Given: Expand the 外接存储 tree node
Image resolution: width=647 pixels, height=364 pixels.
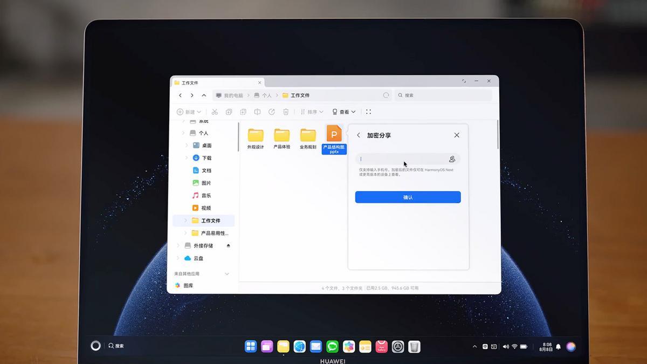Looking at the screenshot, I should [180, 245].
